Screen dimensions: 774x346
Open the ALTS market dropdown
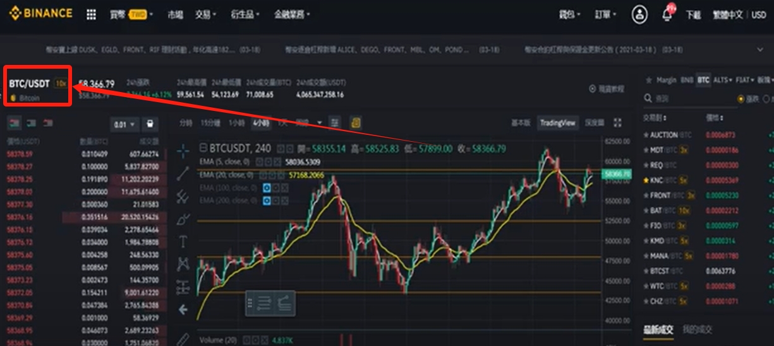(723, 80)
